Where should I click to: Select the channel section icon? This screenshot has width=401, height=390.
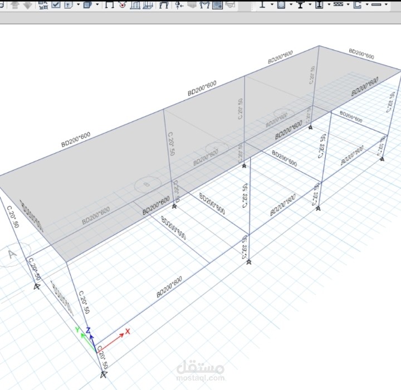(358, 4)
